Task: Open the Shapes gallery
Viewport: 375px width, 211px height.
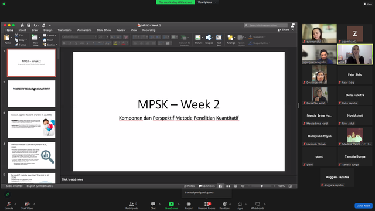Action: coord(209,39)
